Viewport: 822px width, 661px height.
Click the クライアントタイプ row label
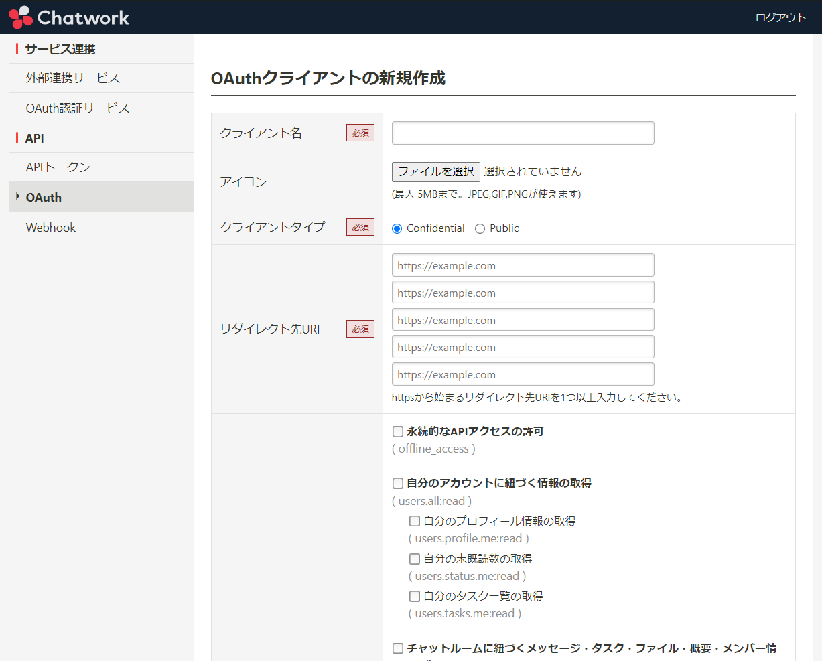click(273, 227)
